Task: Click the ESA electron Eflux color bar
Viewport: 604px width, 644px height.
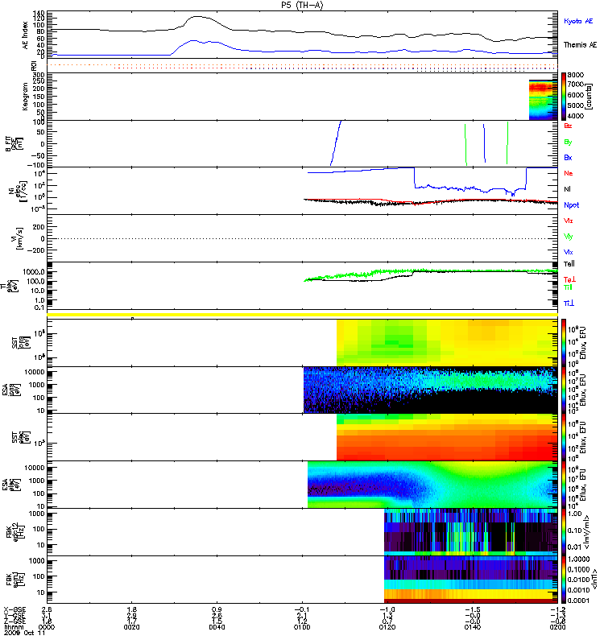Action: click(x=564, y=485)
